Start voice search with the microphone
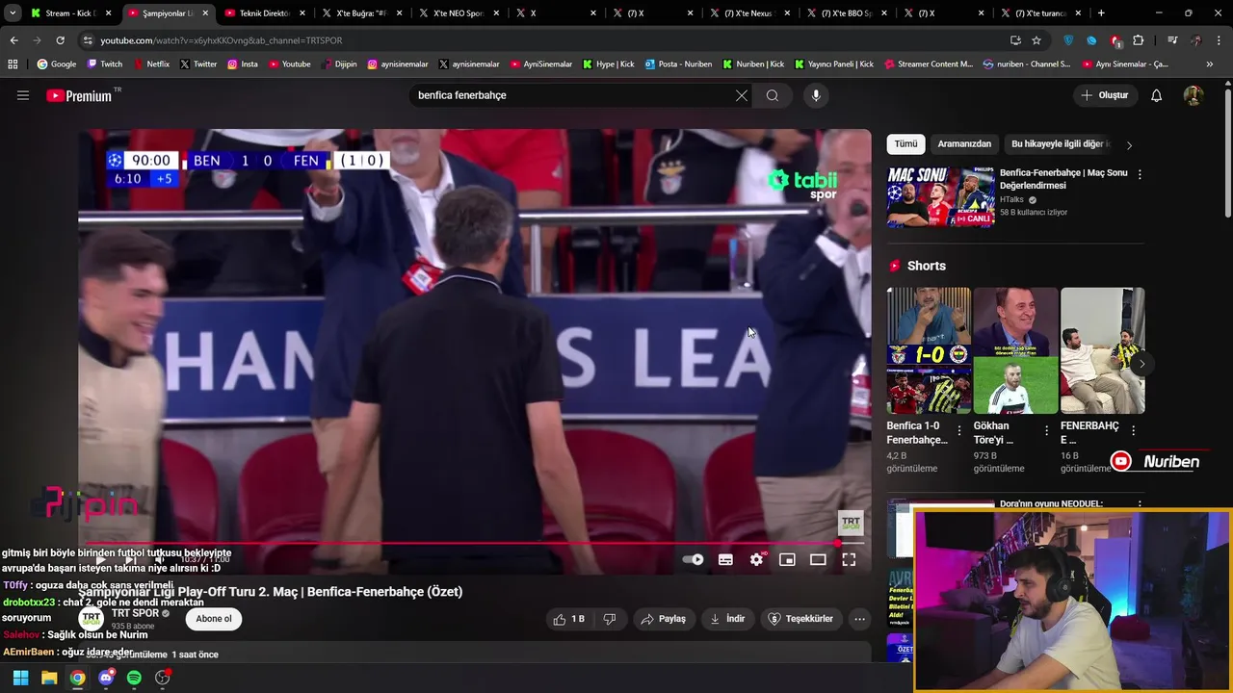1233x693 pixels. point(816,95)
